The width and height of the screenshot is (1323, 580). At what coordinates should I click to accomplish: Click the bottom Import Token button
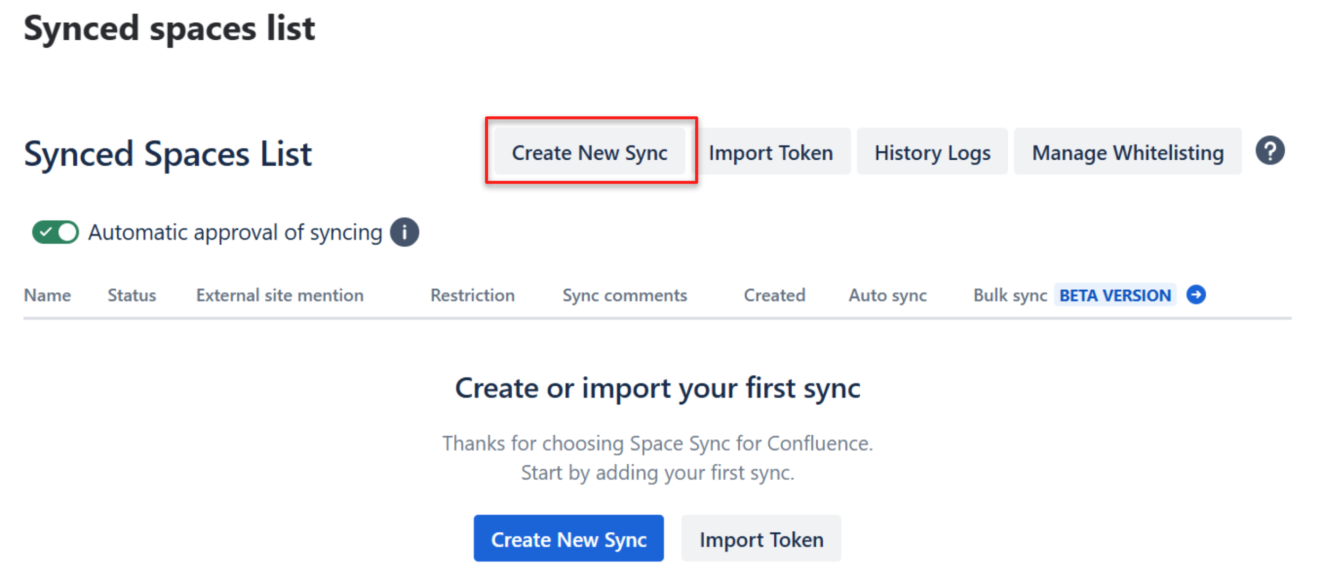pos(761,539)
